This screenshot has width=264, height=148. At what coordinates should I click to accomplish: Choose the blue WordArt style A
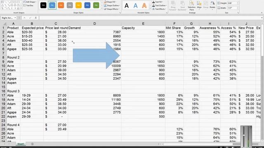[135, 5]
